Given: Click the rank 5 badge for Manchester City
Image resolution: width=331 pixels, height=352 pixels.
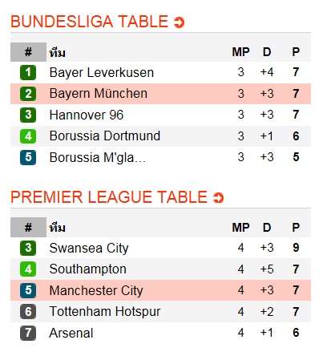Looking at the screenshot, I should pos(28,290).
